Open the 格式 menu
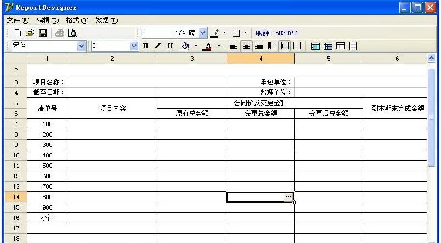Image resolution: width=441 pixels, height=243 pixels. pos(77,20)
